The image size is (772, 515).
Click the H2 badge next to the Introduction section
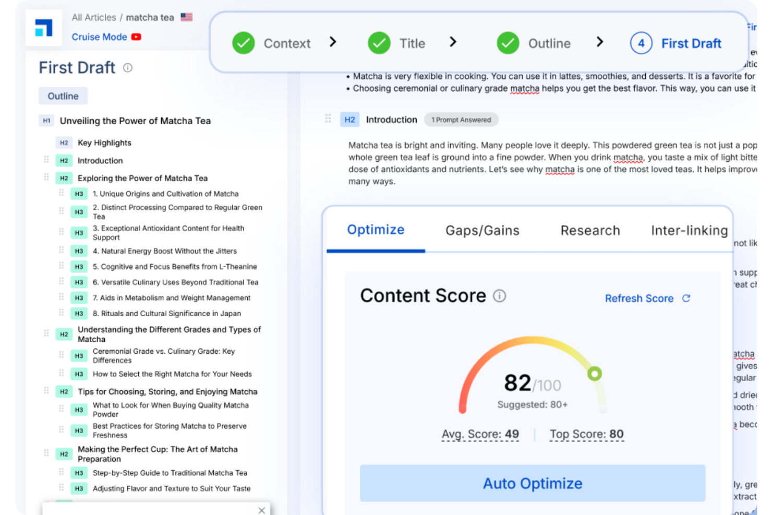click(349, 119)
